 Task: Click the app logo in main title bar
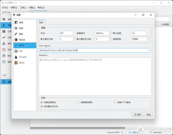point(3,3)
